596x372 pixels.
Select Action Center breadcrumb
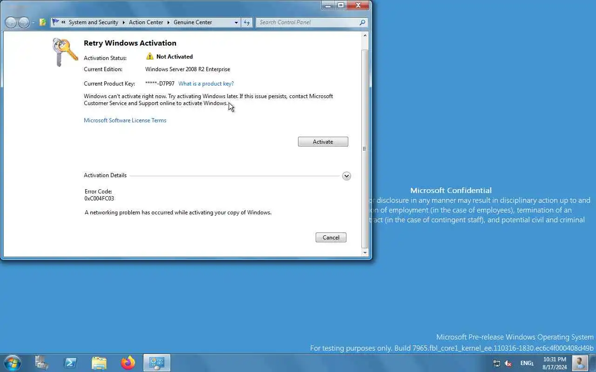pyautogui.click(x=146, y=22)
